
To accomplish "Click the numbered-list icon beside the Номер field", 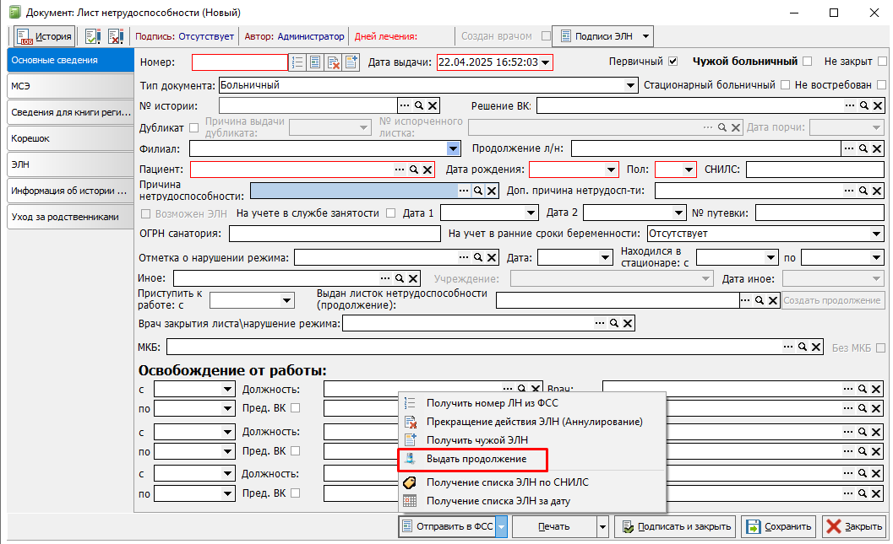I will click(297, 62).
